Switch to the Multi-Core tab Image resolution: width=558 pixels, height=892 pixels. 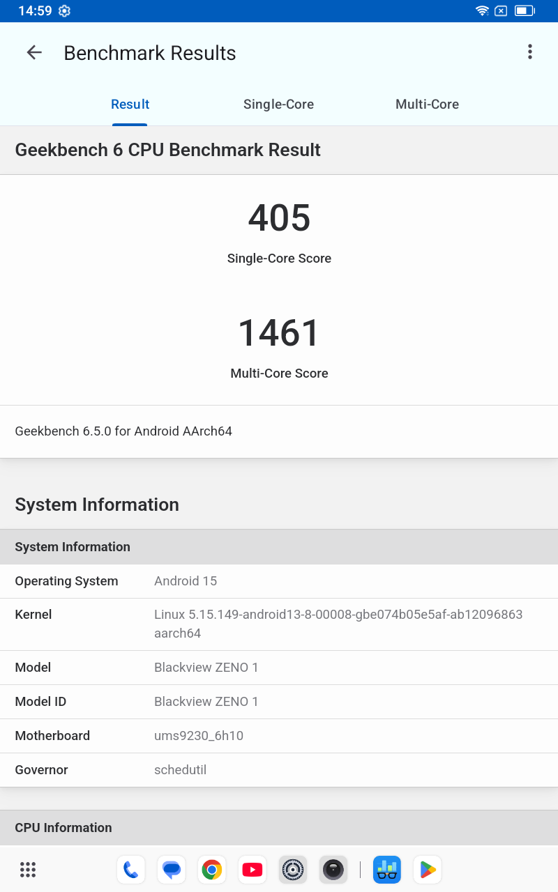[x=427, y=105]
